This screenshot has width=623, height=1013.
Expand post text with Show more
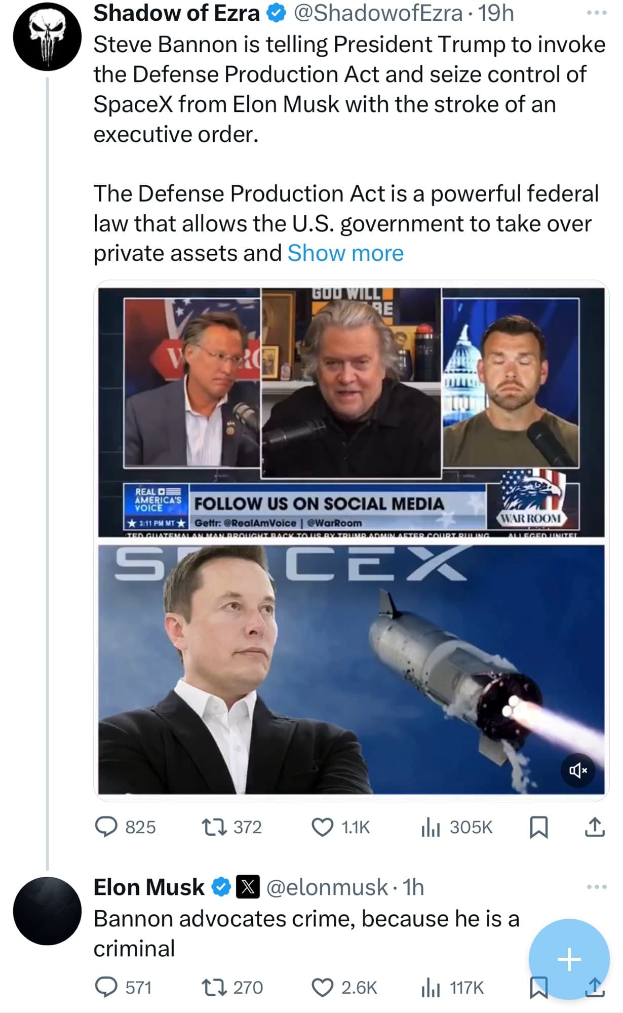tap(345, 253)
